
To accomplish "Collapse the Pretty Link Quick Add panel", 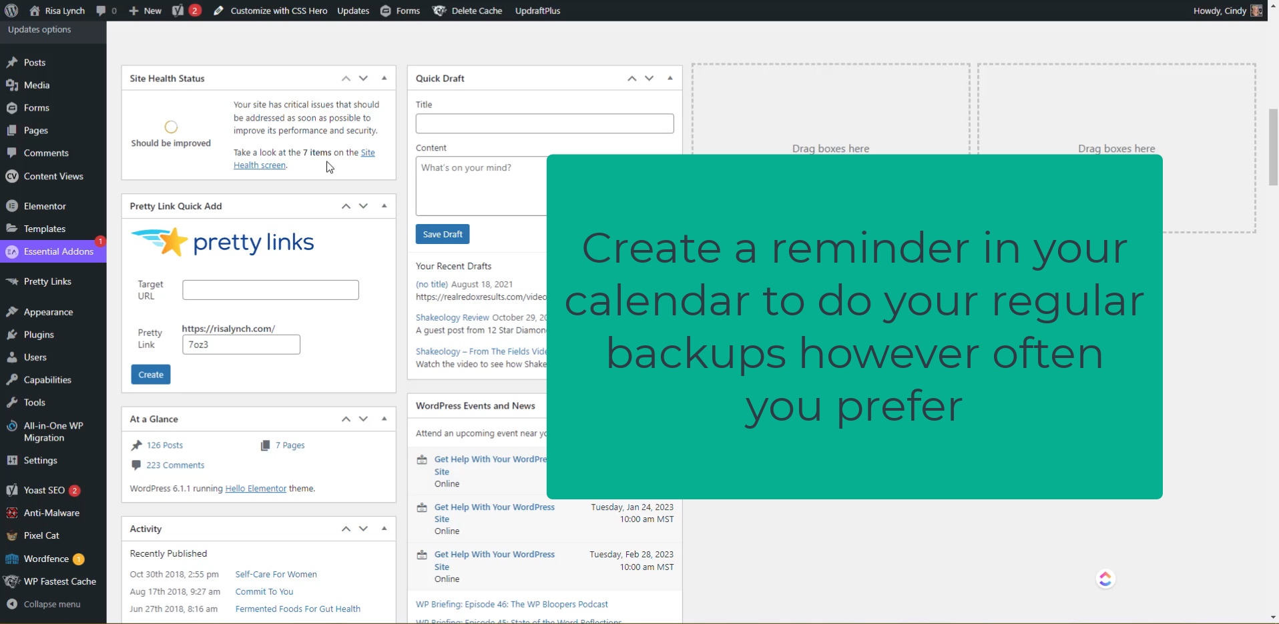I will coord(384,206).
